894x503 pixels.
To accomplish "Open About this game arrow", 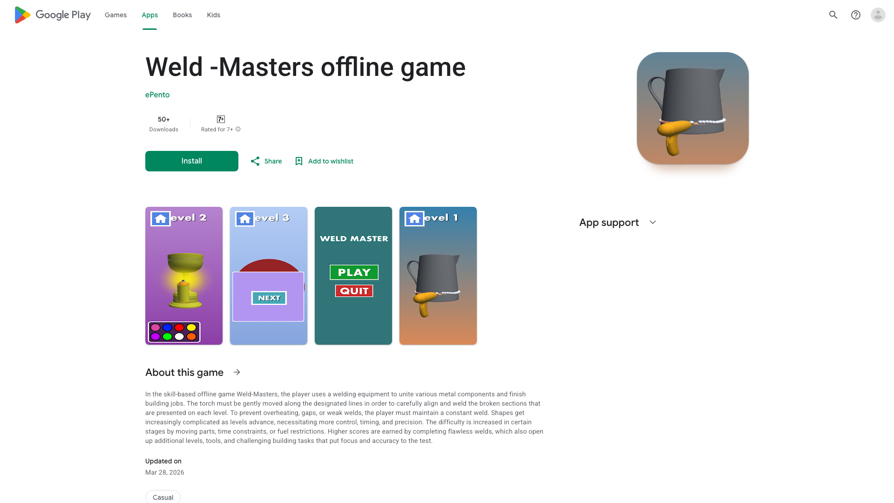I will pyautogui.click(x=237, y=372).
